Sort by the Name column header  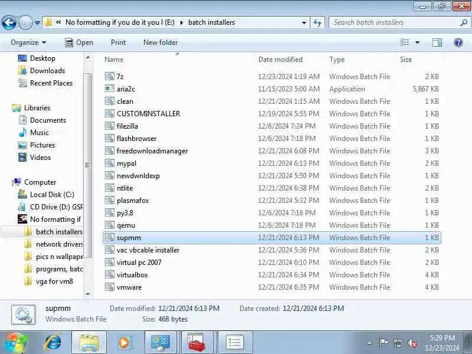tap(114, 60)
